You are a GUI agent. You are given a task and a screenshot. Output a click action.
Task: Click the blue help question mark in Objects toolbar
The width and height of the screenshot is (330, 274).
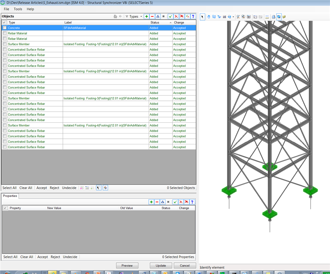pos(193,16)
